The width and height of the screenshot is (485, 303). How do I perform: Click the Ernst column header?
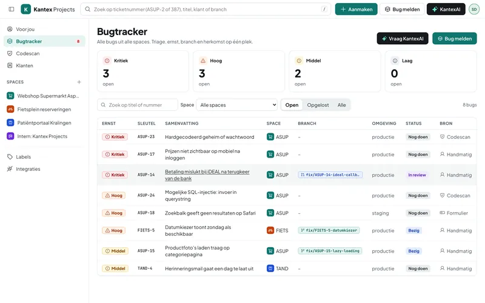point(109,124)
